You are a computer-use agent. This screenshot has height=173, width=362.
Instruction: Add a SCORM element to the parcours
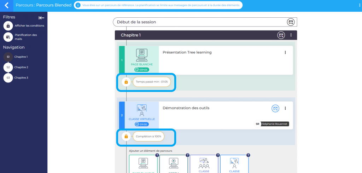tap(173, 164)
